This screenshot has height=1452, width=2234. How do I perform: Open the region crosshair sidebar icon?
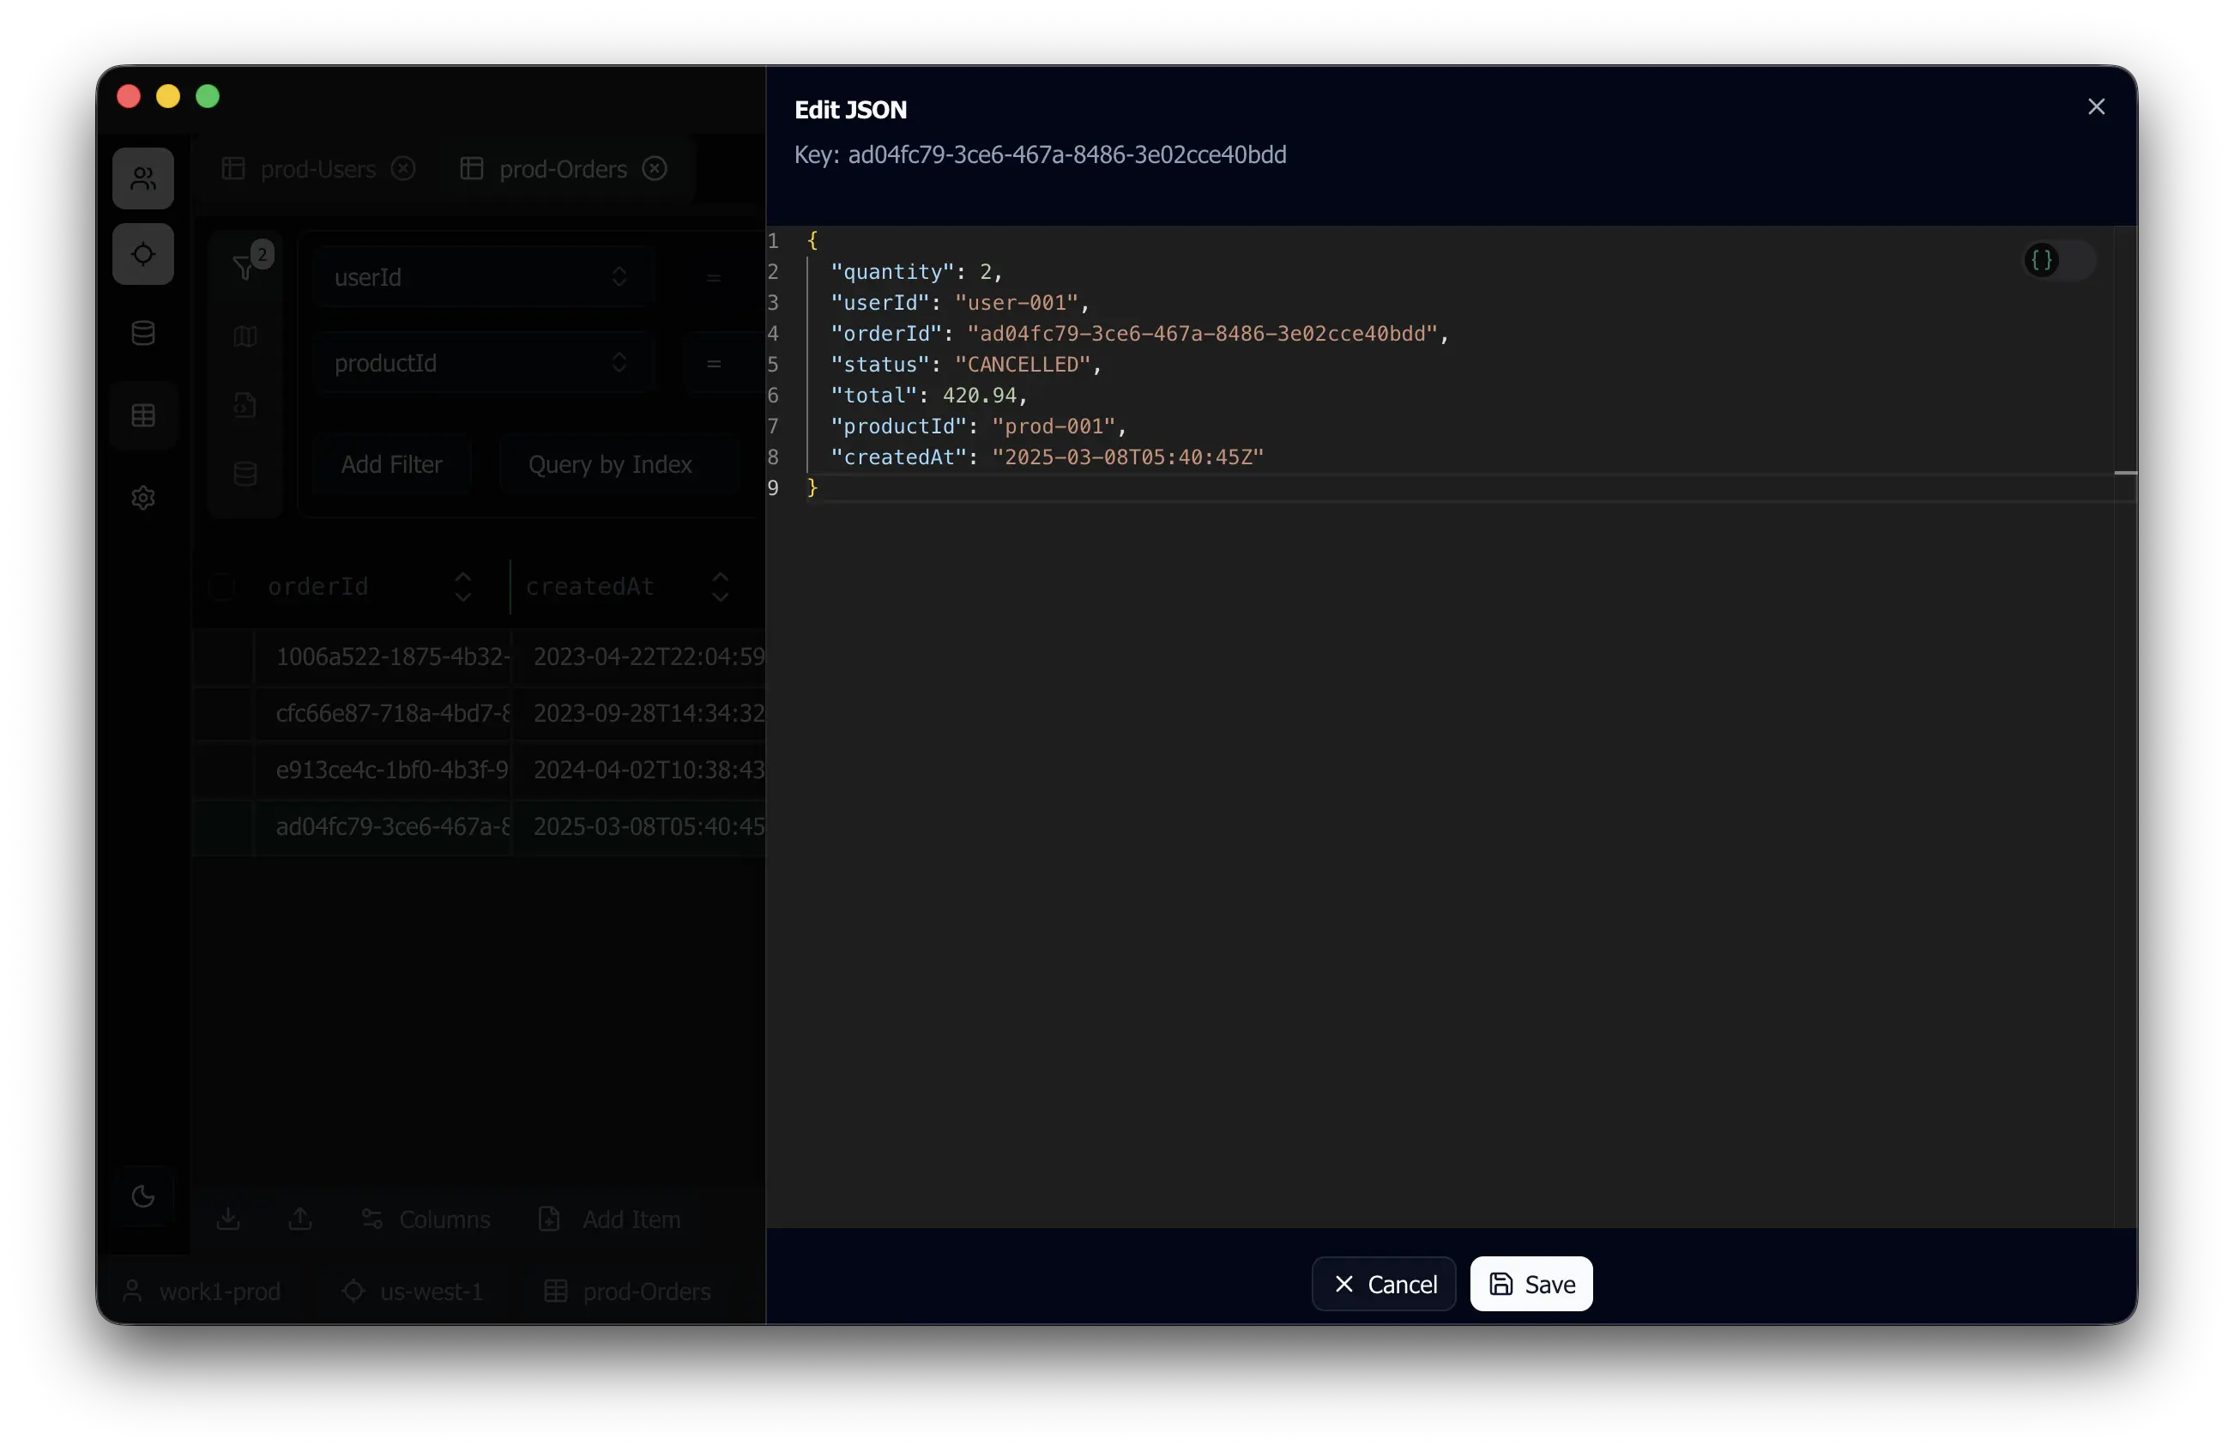[142, 253]
